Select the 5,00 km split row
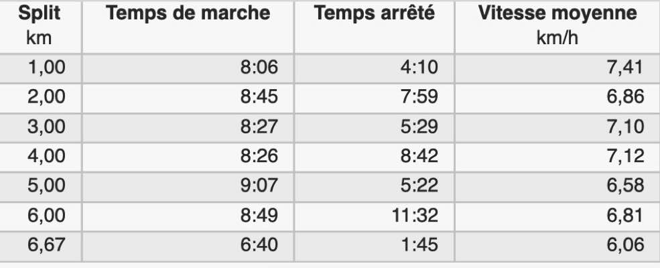The image size is (660, 268). click(x=330, y=186)
